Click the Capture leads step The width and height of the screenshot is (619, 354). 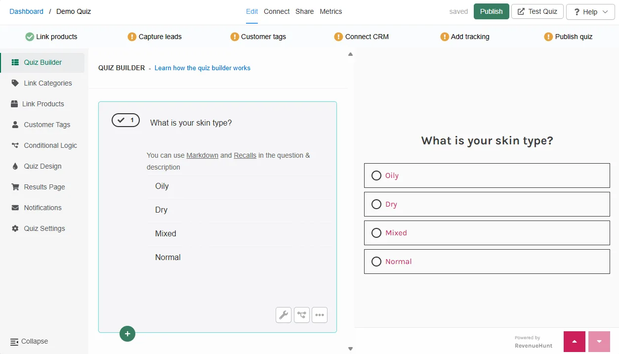coord(155,37)
